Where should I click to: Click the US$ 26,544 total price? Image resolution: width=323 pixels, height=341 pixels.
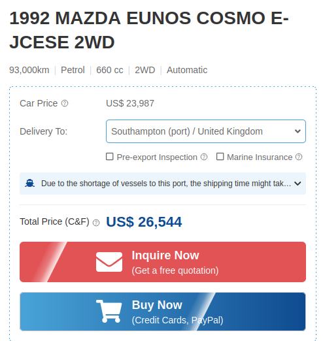[144, 222]
